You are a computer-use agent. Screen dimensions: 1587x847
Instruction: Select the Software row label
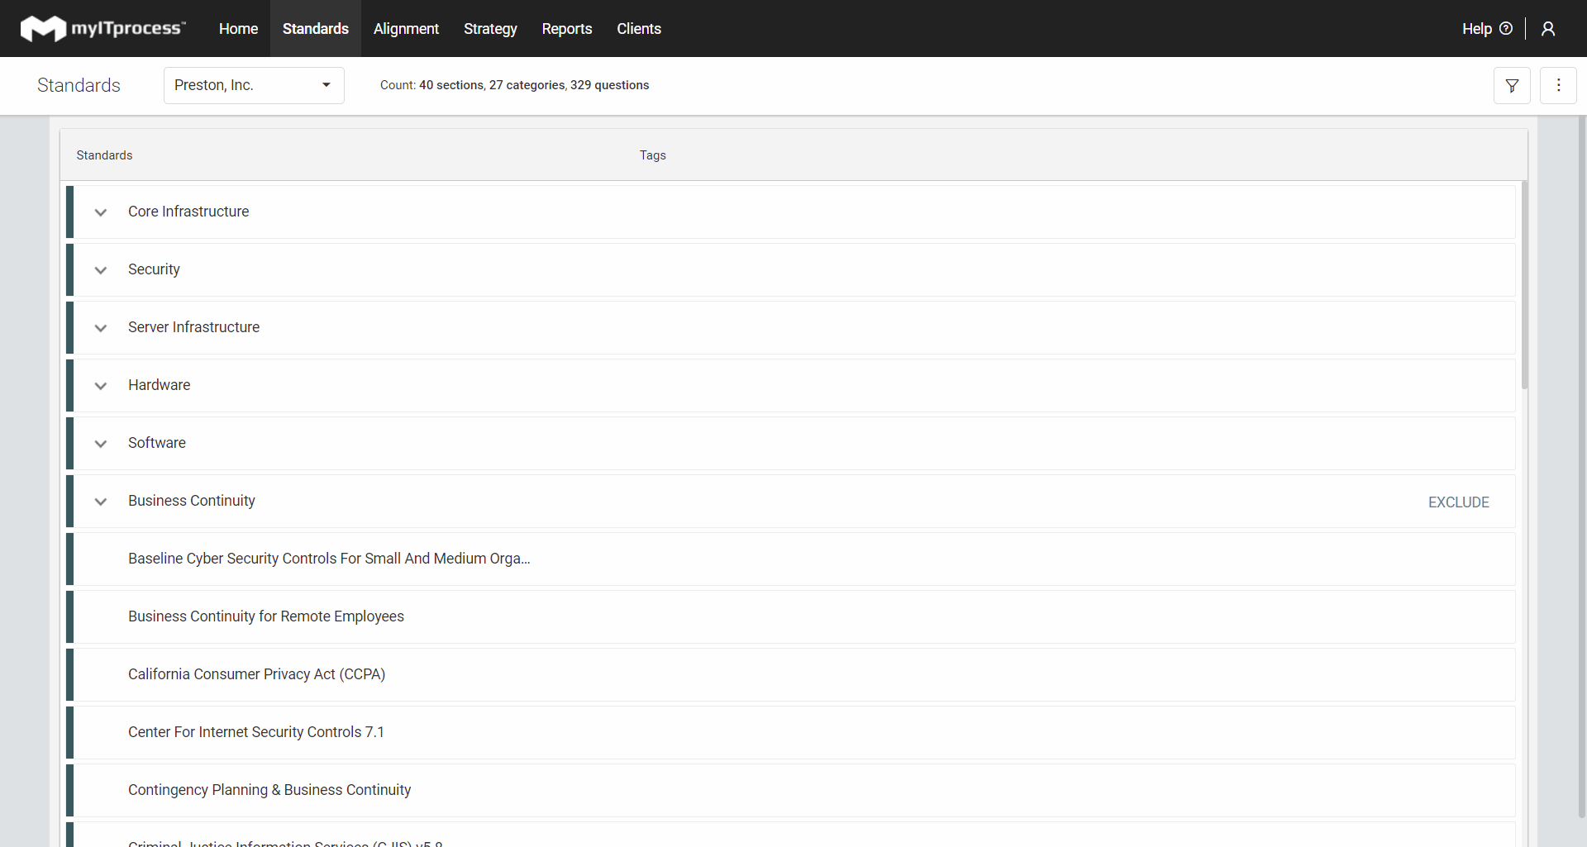157,443
